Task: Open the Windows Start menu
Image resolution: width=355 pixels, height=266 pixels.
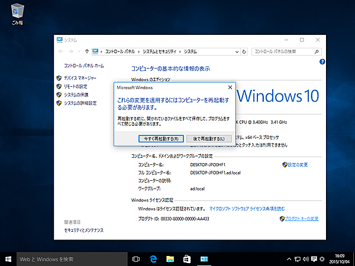Action: click(8, 259)
